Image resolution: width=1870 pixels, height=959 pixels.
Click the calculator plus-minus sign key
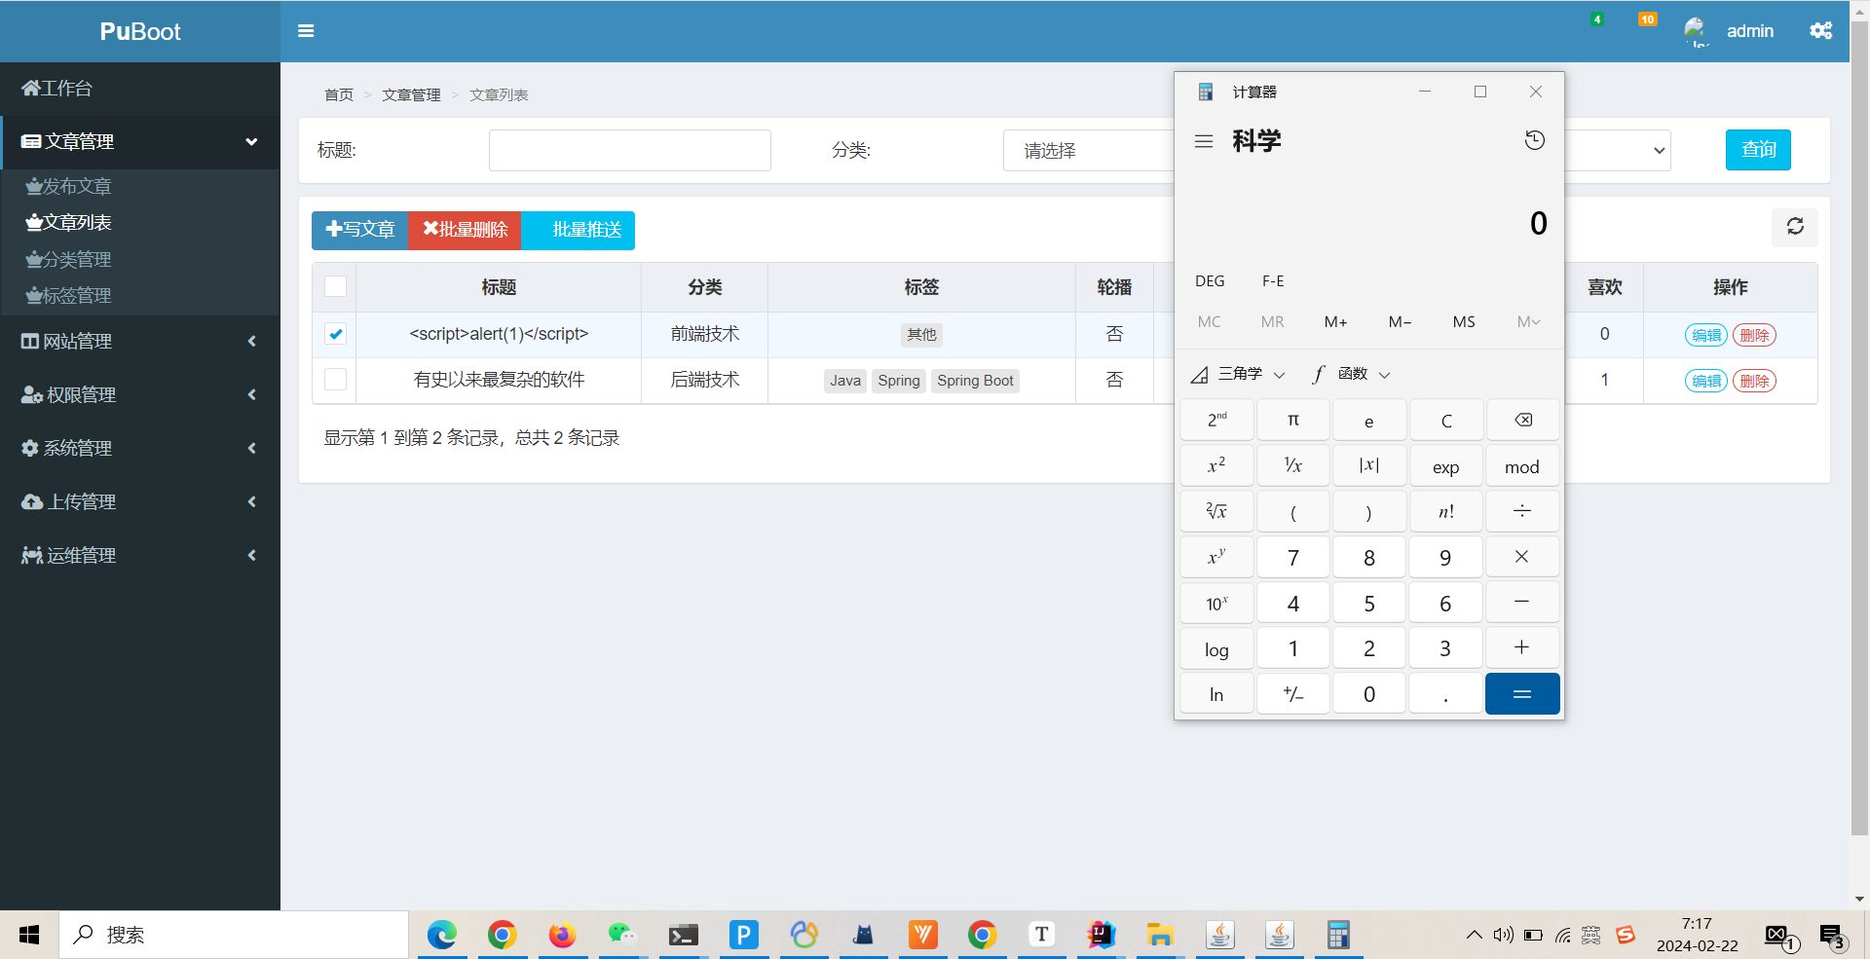coord(1293,693)
